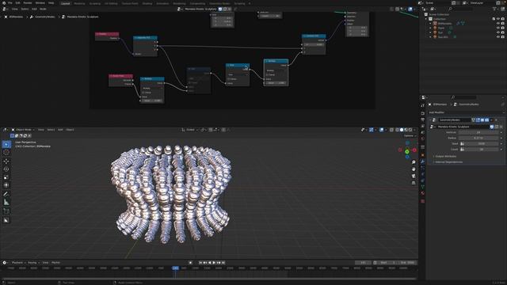Select the 3D Cursor tool
The width and height of the screenshot is (507, 285).
pyautogui.click(x=6, y=153)
